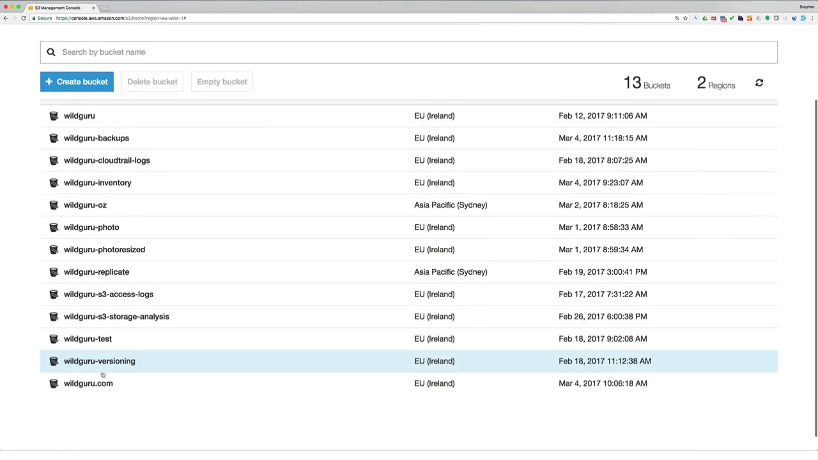Click Asia Pacific (Sydney) in the wildguru-replicate row
Image resolution: width=818 pixels, height=460 pixels.
(451, 272)
